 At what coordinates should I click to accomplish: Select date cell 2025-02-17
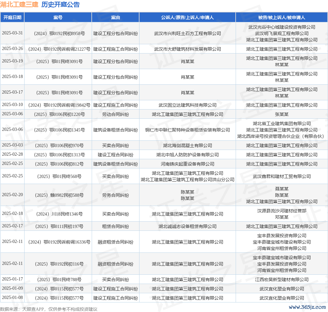pyautogui.click(x=12, y=226)
